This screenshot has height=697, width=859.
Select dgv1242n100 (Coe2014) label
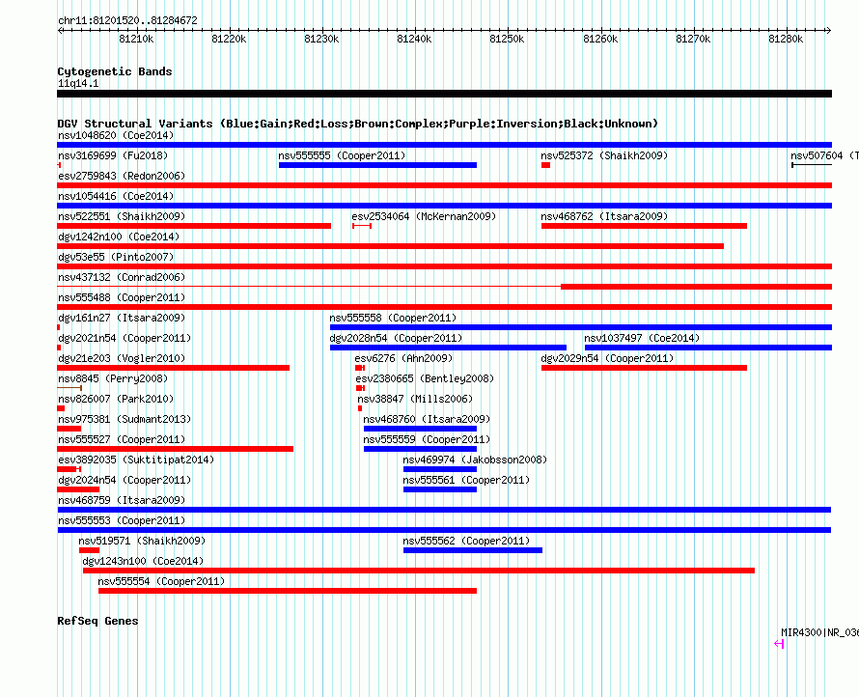[x=119, y=237]
